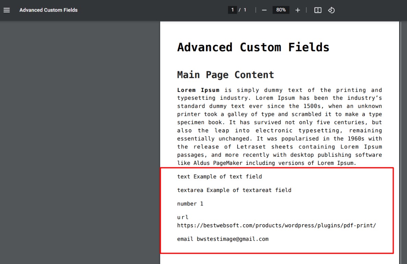This screenshot has width=407, height=264.
Task: Click the total page count after the slash
Action: (245, 10)
